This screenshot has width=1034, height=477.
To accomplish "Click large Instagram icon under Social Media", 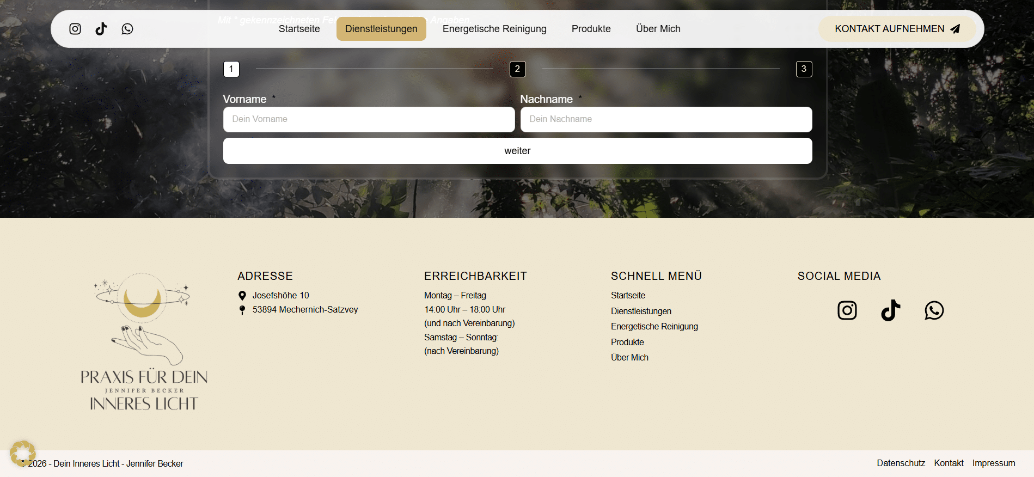I will pos(847,310).
